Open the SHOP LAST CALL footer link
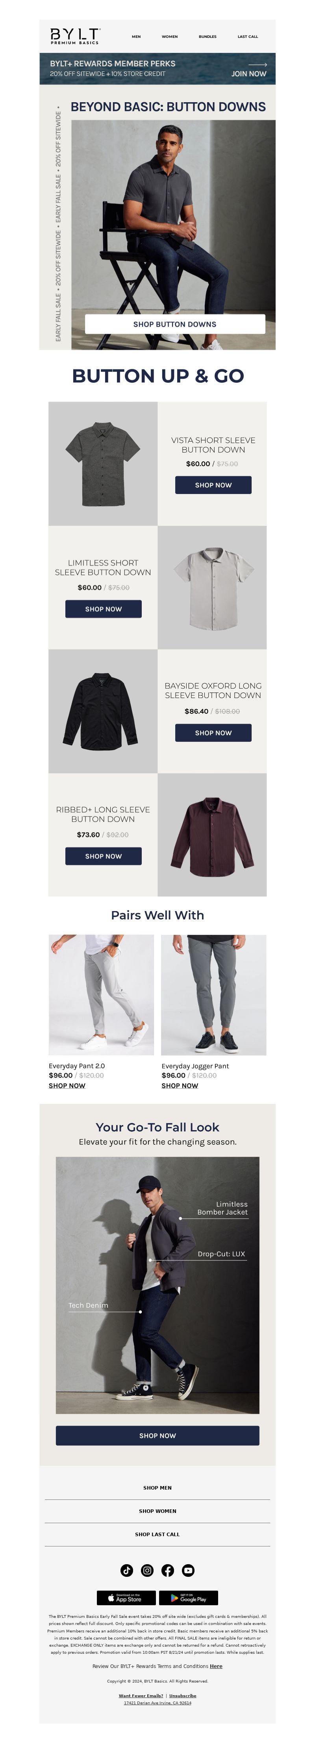 [x=157, y=1535]
